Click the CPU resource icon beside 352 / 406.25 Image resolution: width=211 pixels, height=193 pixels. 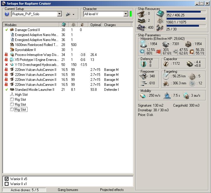160,13
